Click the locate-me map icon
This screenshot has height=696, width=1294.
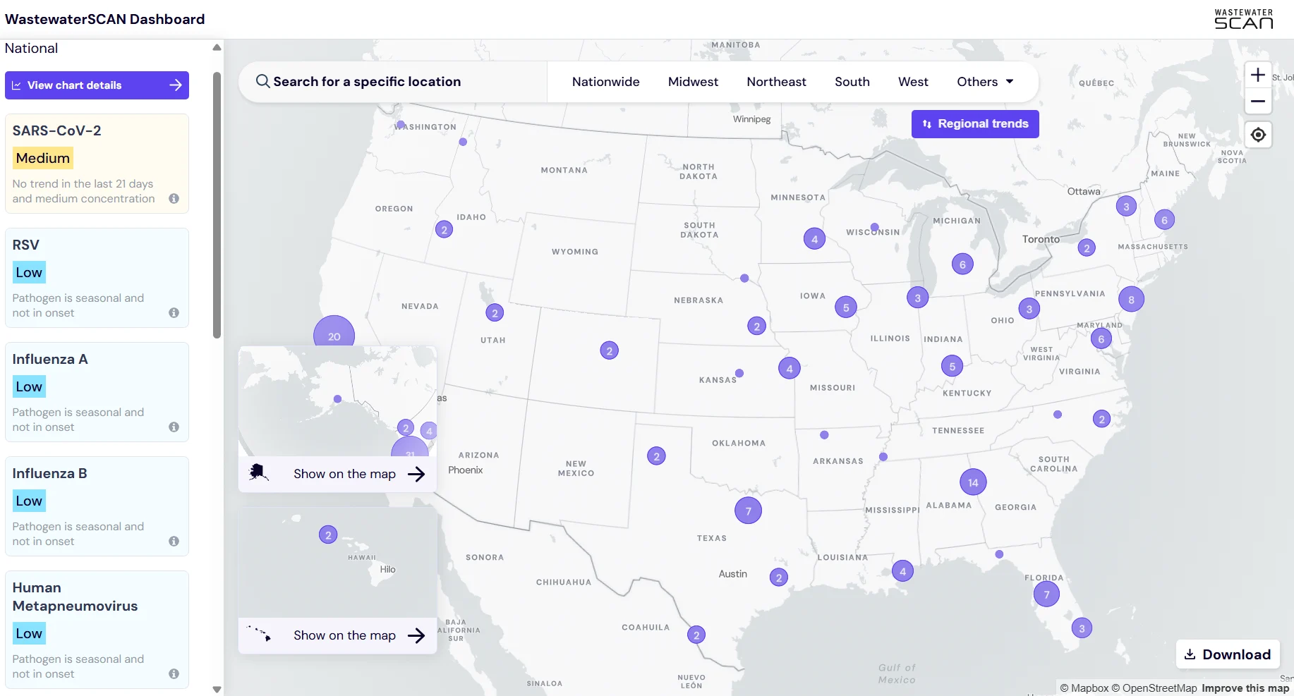click(x=1258, y=135)
